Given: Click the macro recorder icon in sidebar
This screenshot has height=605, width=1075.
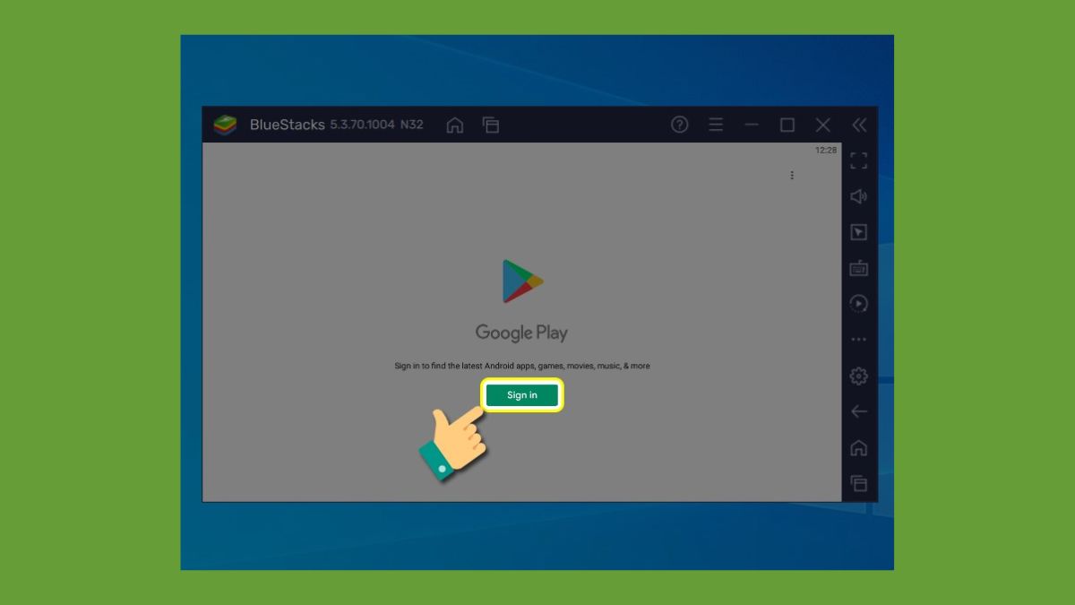Looking at the screenshot, I should 859,304.
